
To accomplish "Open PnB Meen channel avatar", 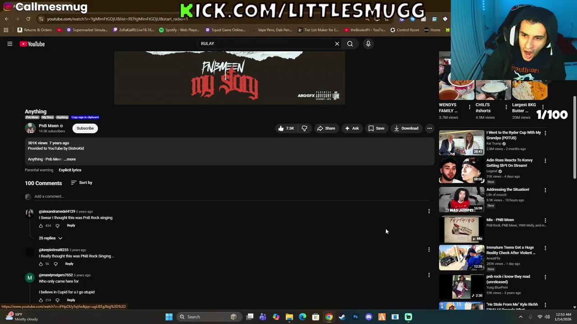I will [30, 128].
